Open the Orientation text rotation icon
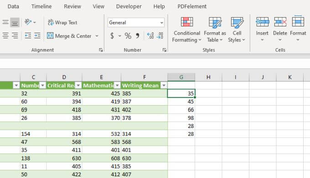 28,22
